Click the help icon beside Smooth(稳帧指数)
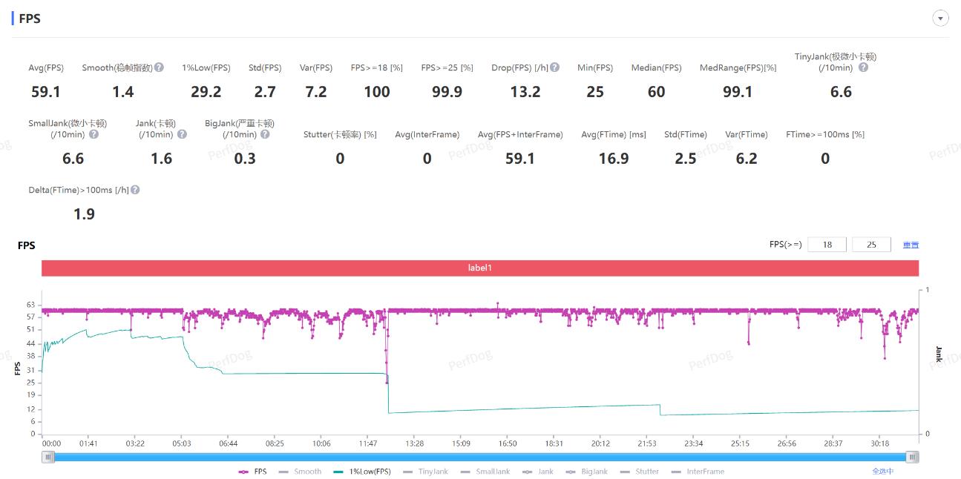This screenshot has height=479, width=961. click(x=159, y=67)
